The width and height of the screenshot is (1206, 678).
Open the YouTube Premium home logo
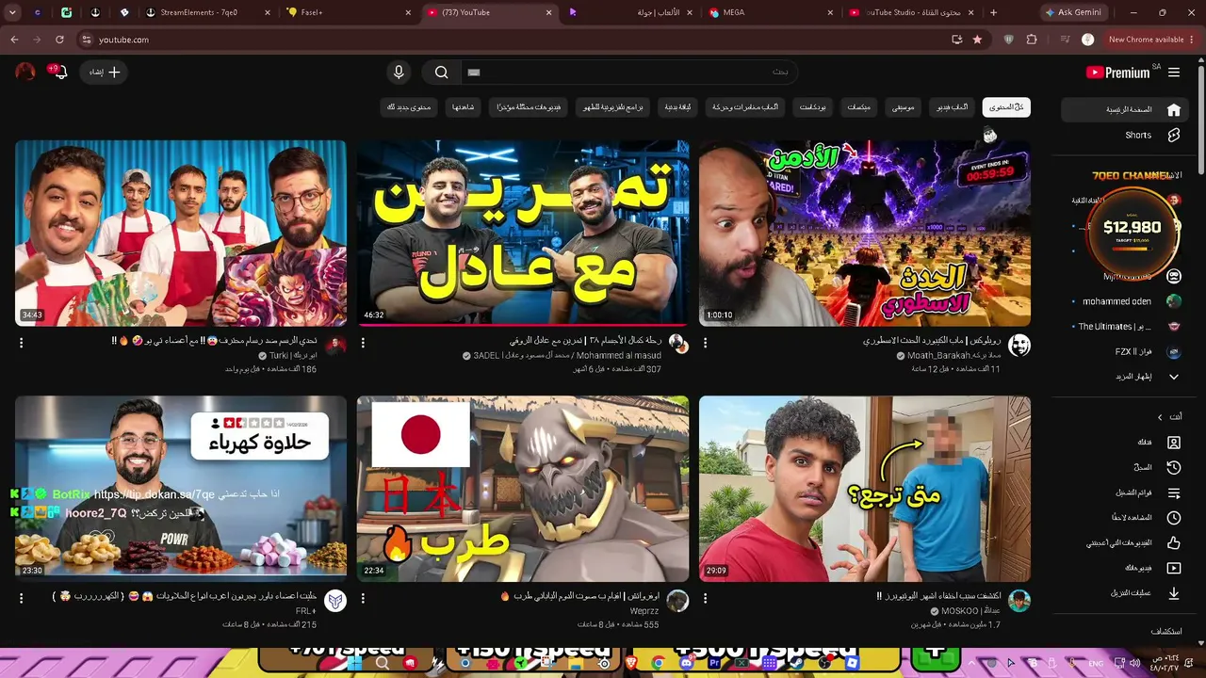[1118, 73]
